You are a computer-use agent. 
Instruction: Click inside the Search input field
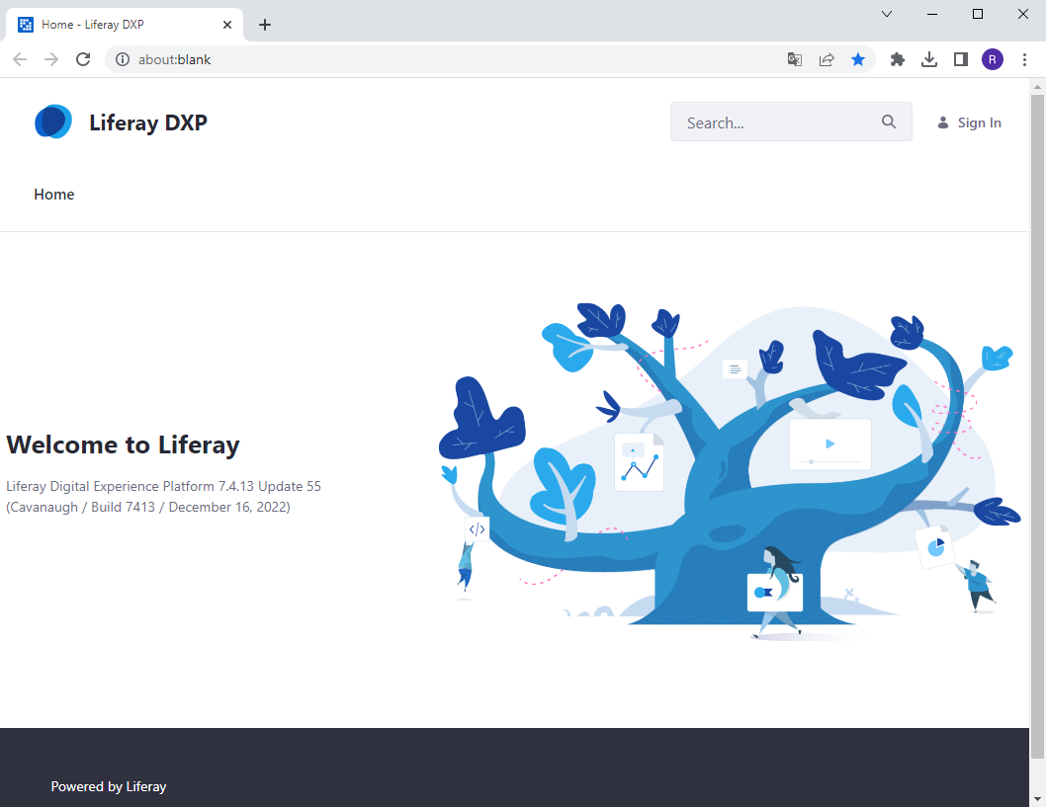tap(771, 121)
